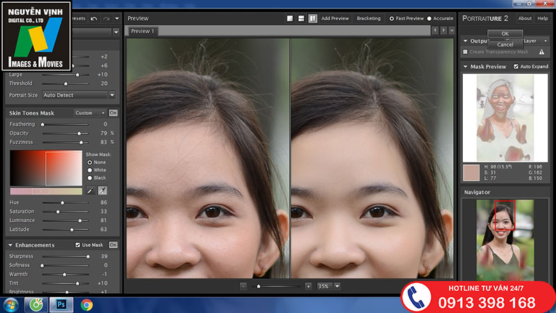Open the 35% zoom dropdown
The image size is (556, 313).
[337, 286]
